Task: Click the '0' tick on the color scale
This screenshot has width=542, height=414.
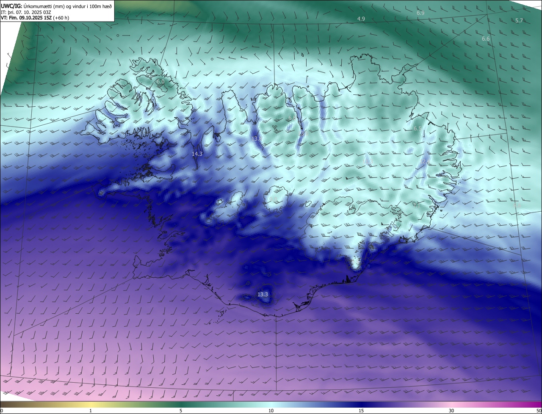Action: (2, 411)
